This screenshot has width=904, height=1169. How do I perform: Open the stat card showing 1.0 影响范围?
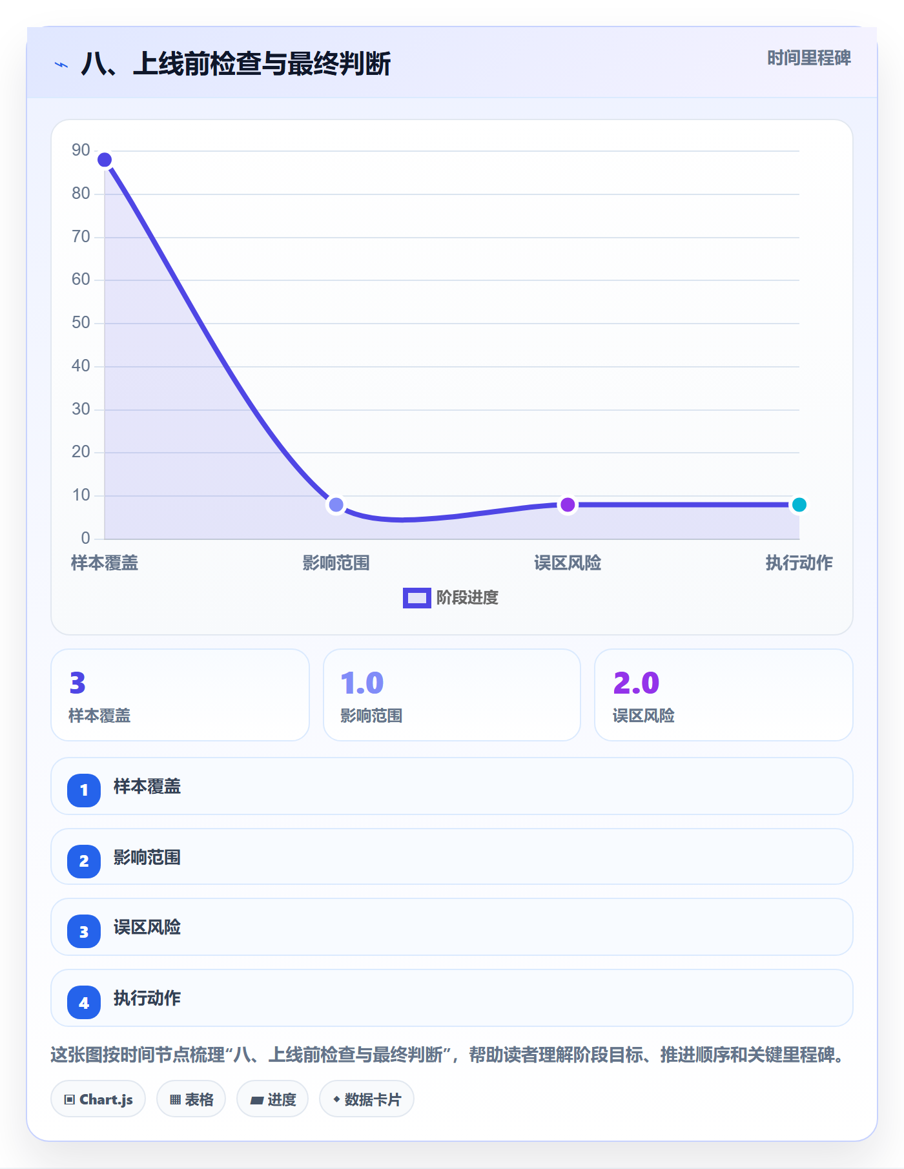coord(452,695)
